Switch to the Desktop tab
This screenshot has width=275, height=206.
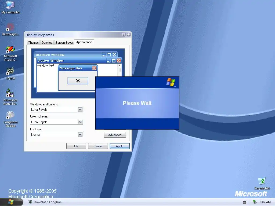point(47,43)
